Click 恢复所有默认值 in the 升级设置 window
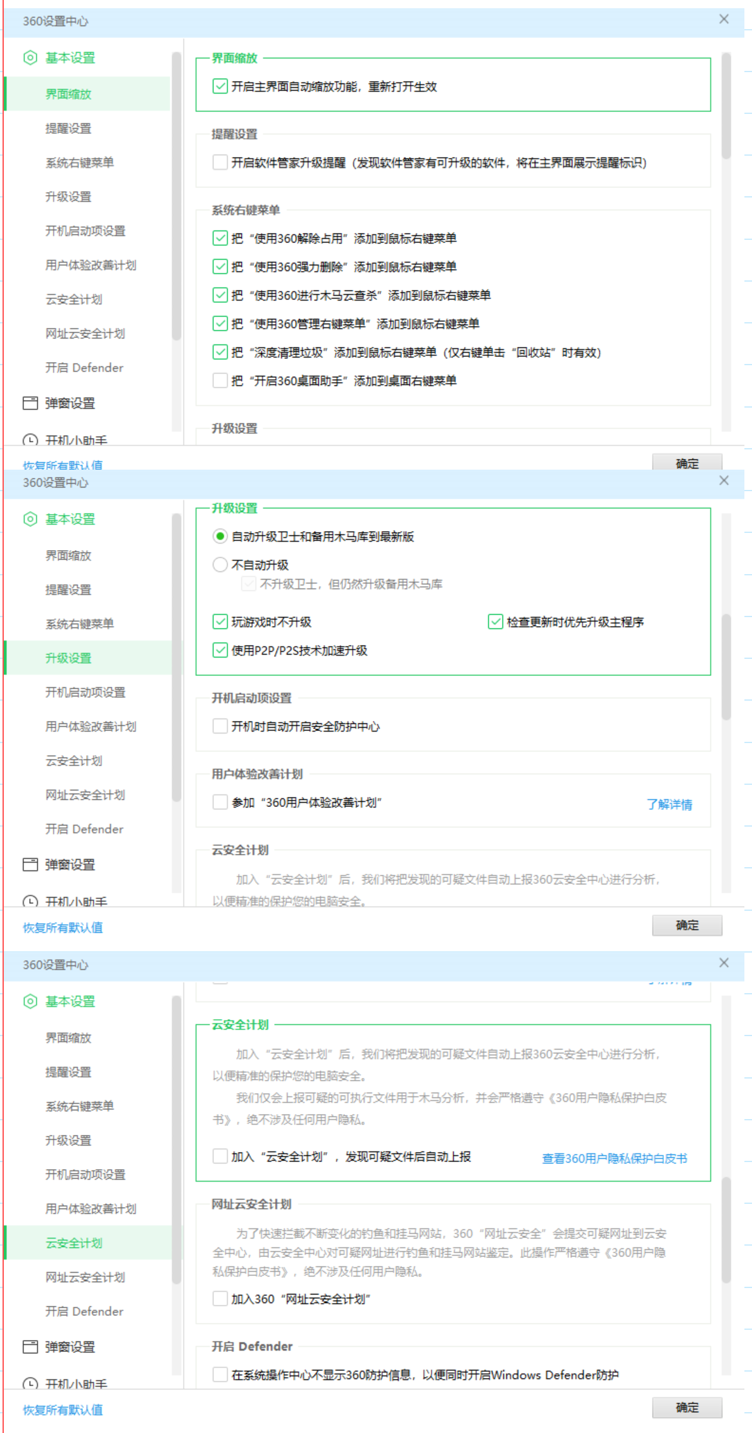This screenshot has width=752, height=1433. tap(63, 928)
